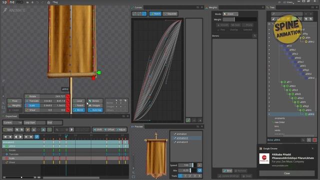Go to next keyframe
The image size is (320, 180).
pos(26,136)
